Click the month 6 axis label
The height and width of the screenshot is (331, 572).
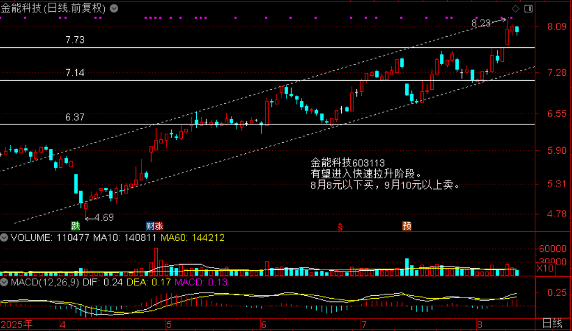(264, 324)
